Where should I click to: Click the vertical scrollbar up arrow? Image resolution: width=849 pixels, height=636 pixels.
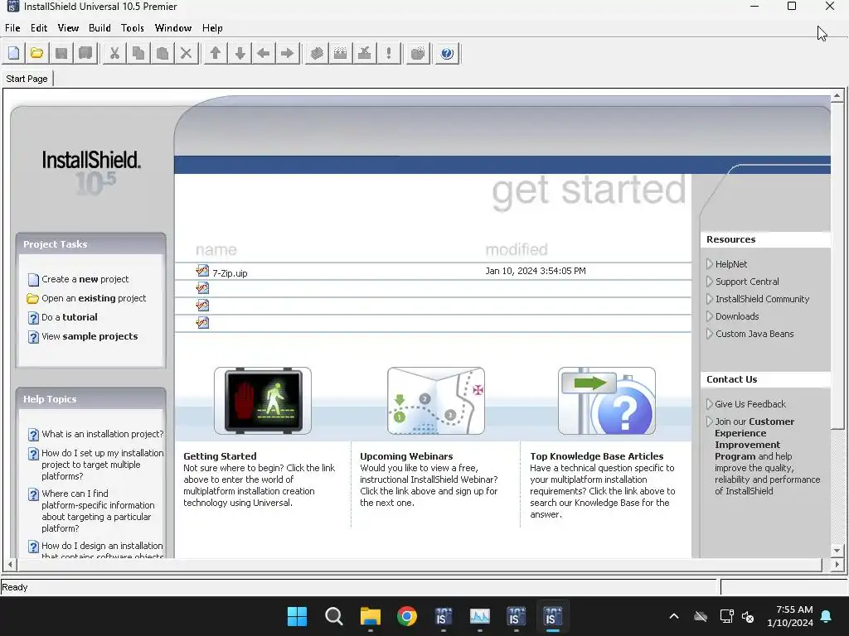click(837, 95)
